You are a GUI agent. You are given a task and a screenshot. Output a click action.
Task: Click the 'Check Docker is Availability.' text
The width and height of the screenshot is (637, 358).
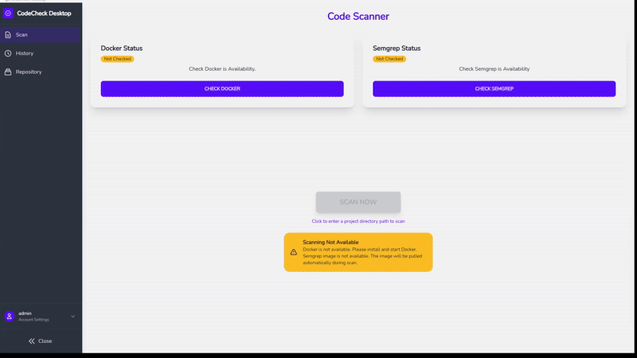(x=222, y=69)
